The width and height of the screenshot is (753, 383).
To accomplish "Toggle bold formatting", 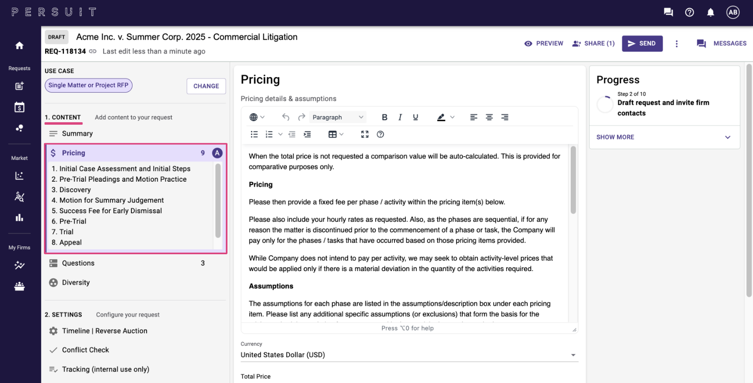I will 384,117.
